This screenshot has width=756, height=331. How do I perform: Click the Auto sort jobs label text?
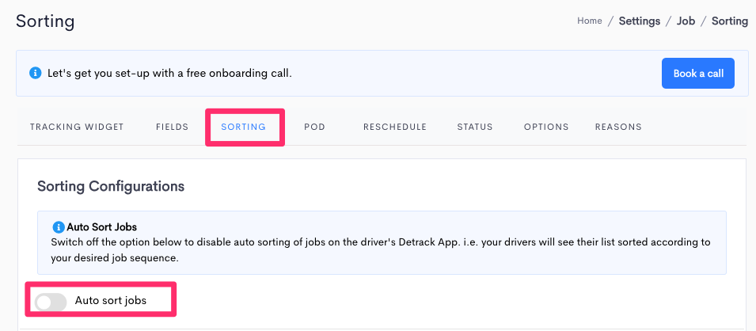[x=110, y=301]
